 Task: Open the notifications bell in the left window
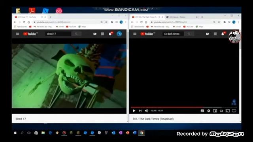click(110, 34)
